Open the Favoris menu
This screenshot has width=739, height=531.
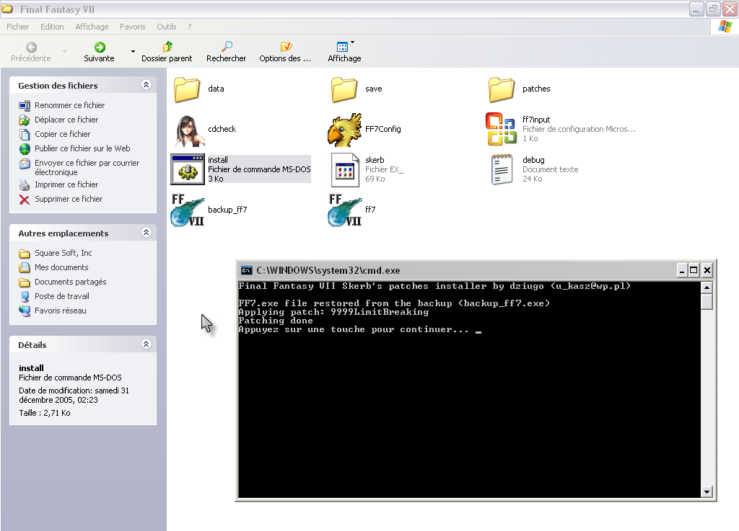[x=133, y=27]
